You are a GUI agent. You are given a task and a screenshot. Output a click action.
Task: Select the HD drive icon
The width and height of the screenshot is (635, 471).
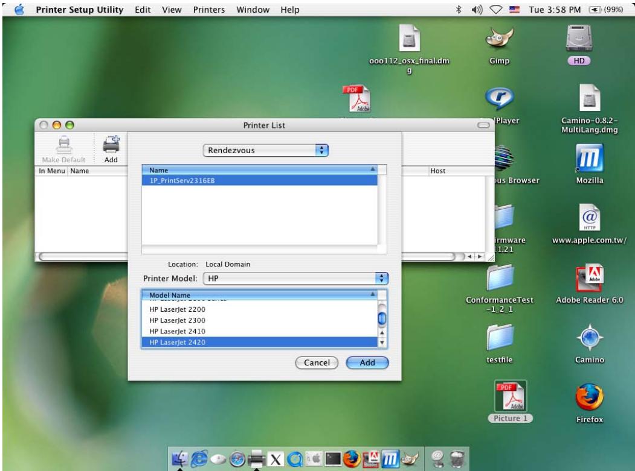click(579, 39)
